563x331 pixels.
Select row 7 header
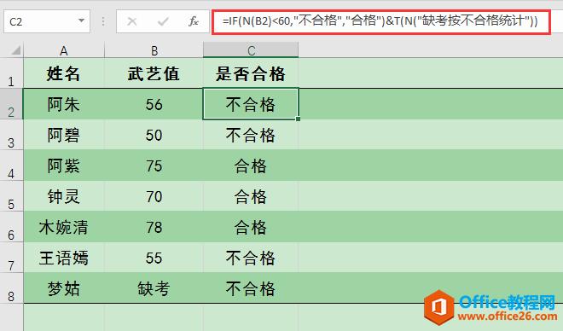coord(11,258)
